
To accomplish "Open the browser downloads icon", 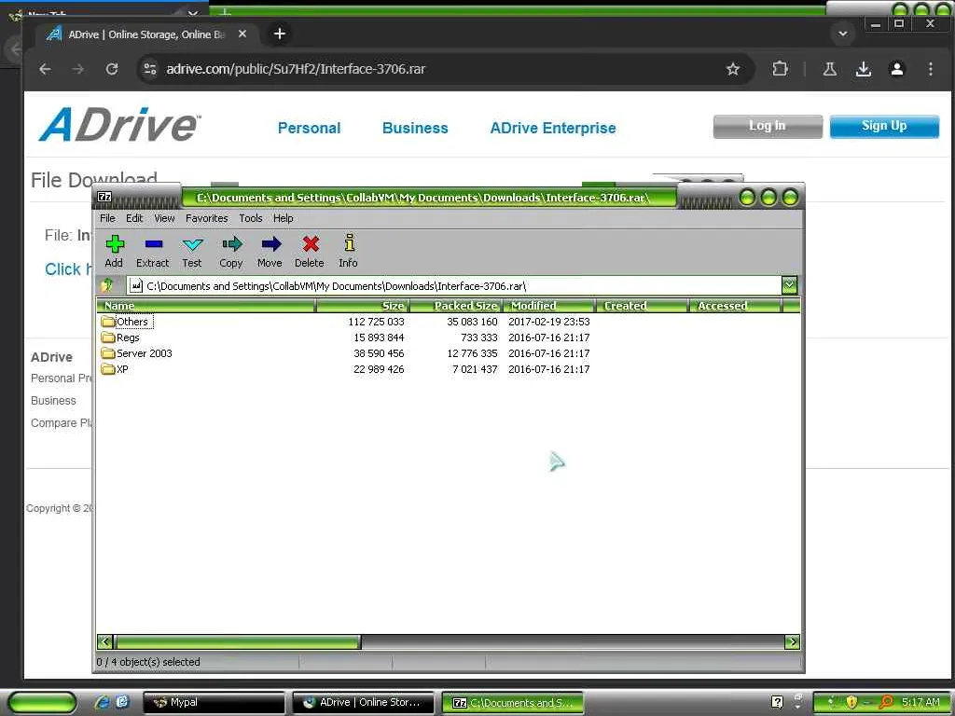I will tap(863, 69).
